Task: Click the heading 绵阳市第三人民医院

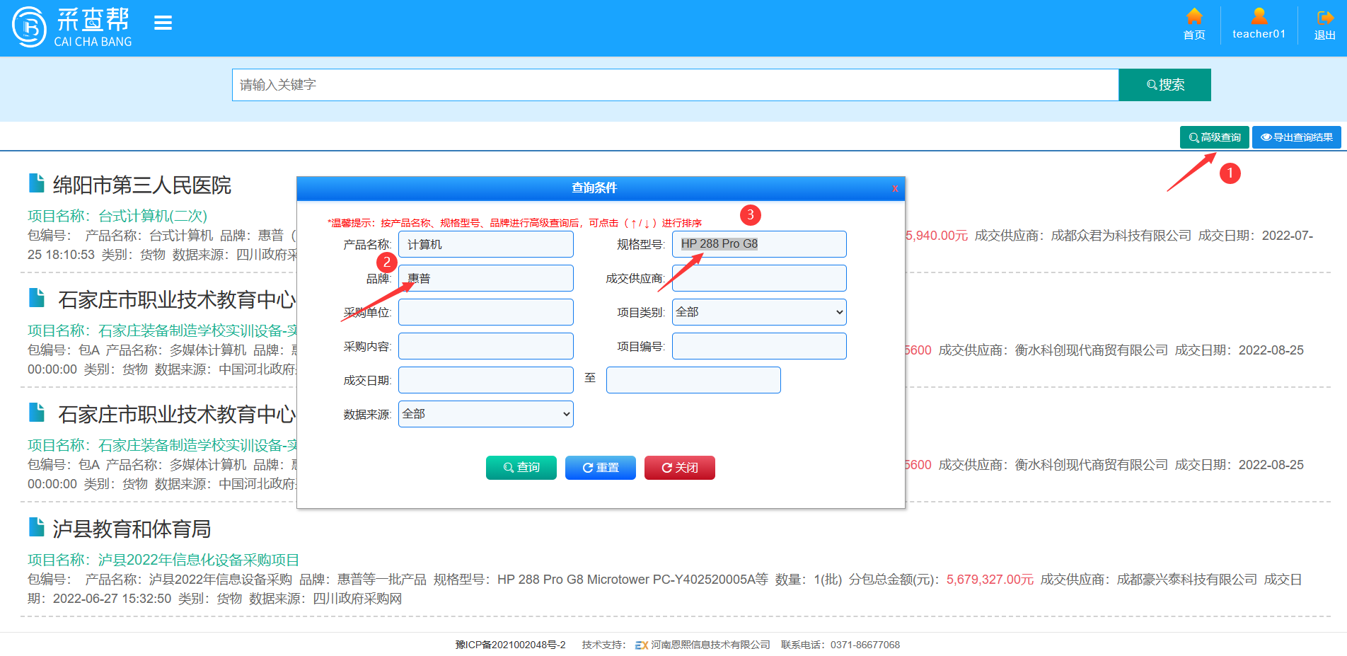Action: (x=142, y=185)
